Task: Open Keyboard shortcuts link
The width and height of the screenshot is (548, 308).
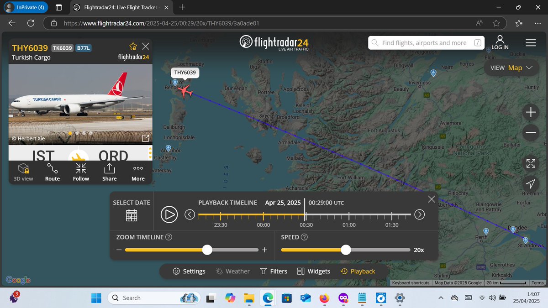Action: click(x=411, y=283)
